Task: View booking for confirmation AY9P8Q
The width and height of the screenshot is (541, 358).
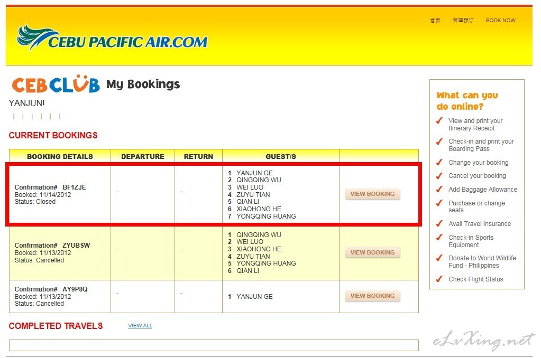Action: point(373,296)
